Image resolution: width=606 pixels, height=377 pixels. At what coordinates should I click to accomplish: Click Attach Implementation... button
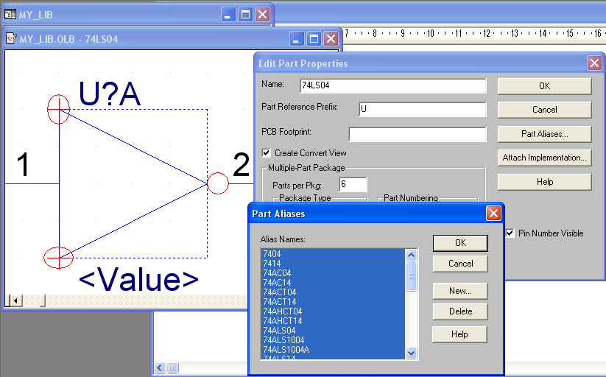tap(544, 158)
